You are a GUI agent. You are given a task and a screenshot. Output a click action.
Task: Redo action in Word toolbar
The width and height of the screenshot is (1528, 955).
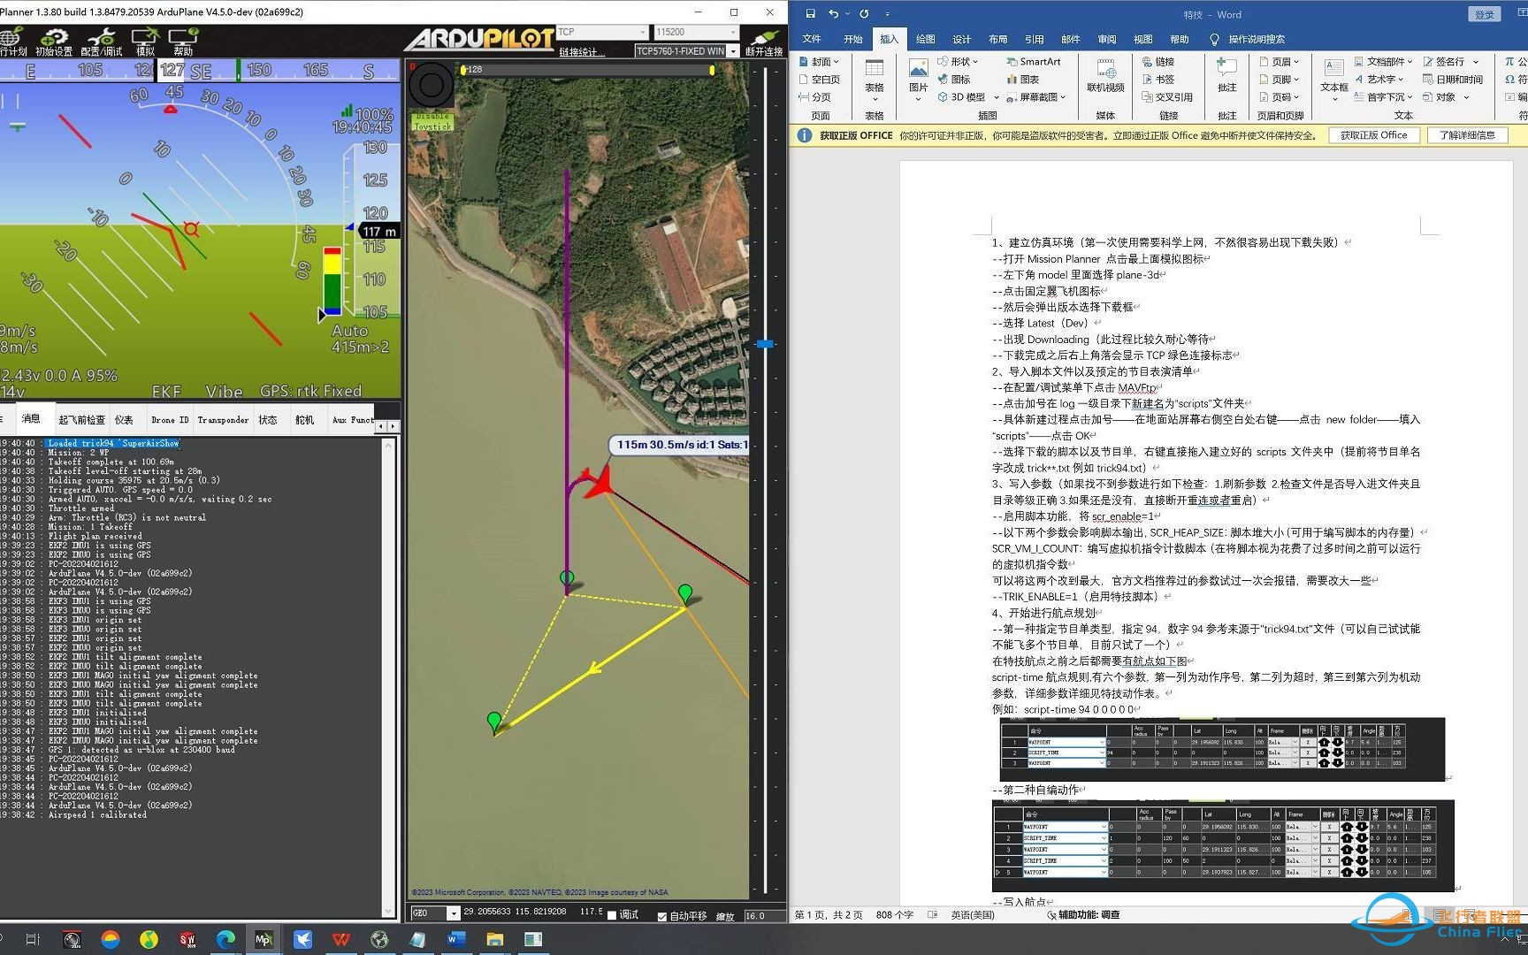864,14
